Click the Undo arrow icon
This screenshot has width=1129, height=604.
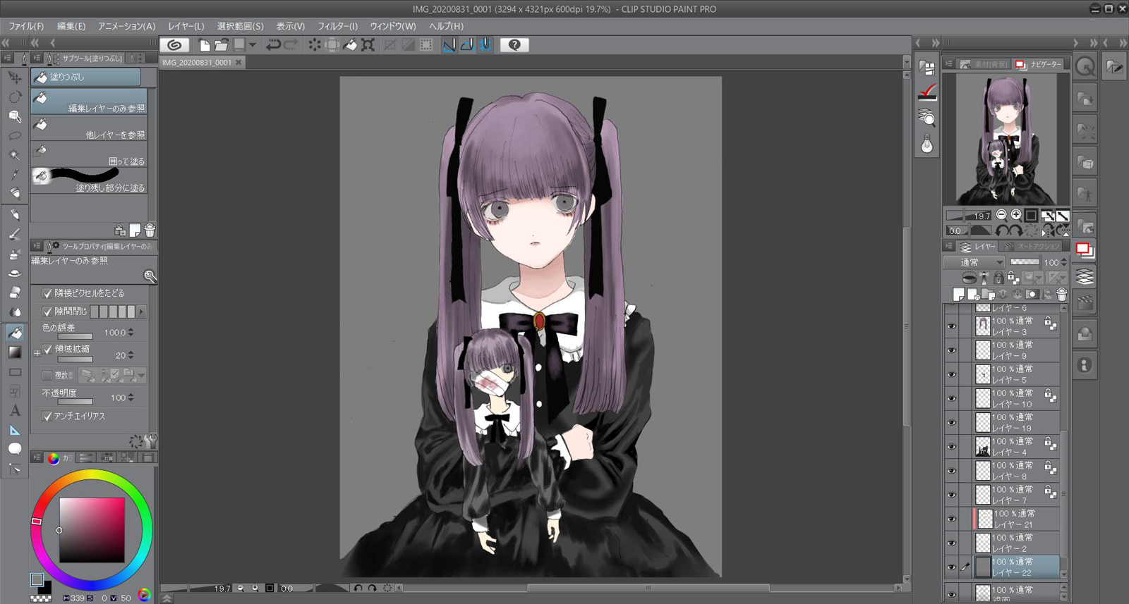[x=272, y=45]
